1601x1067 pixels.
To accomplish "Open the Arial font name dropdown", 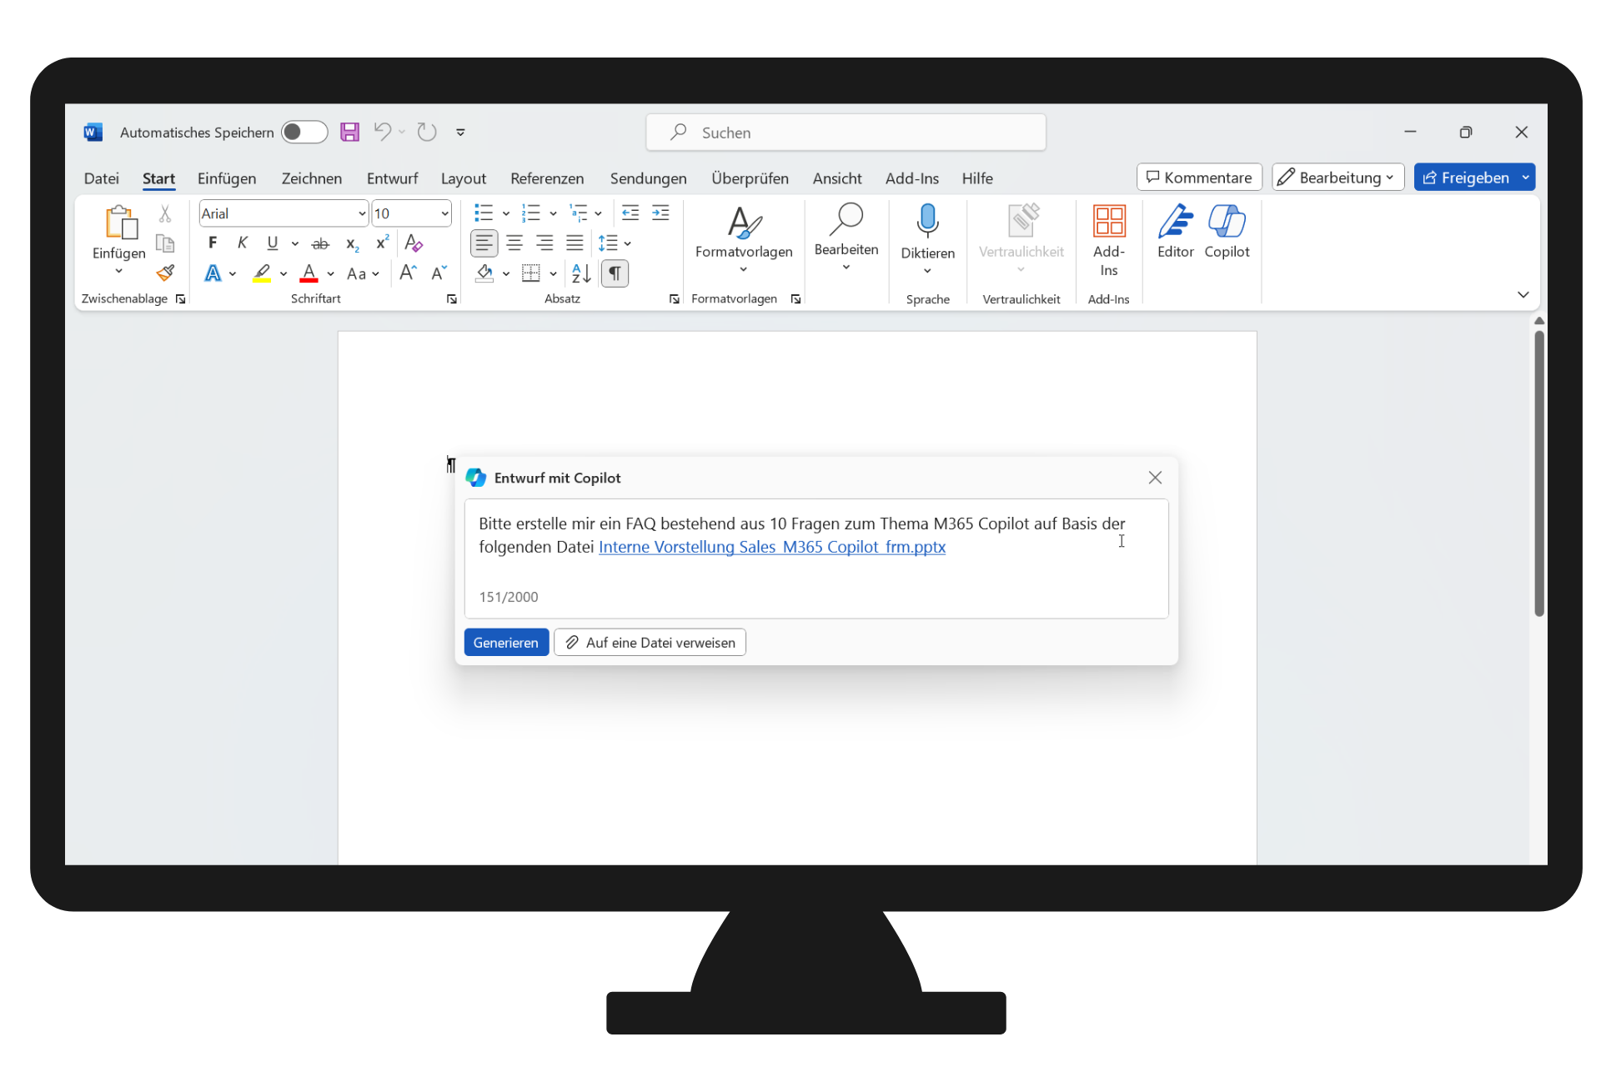I will (x=362, y=213).
